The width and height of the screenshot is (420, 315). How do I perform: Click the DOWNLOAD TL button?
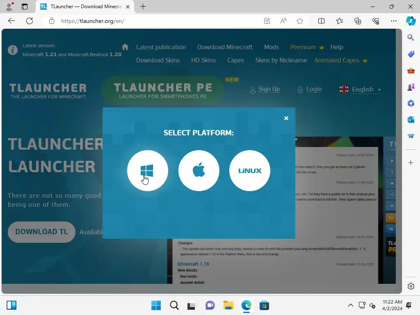[x=41, y=232]
